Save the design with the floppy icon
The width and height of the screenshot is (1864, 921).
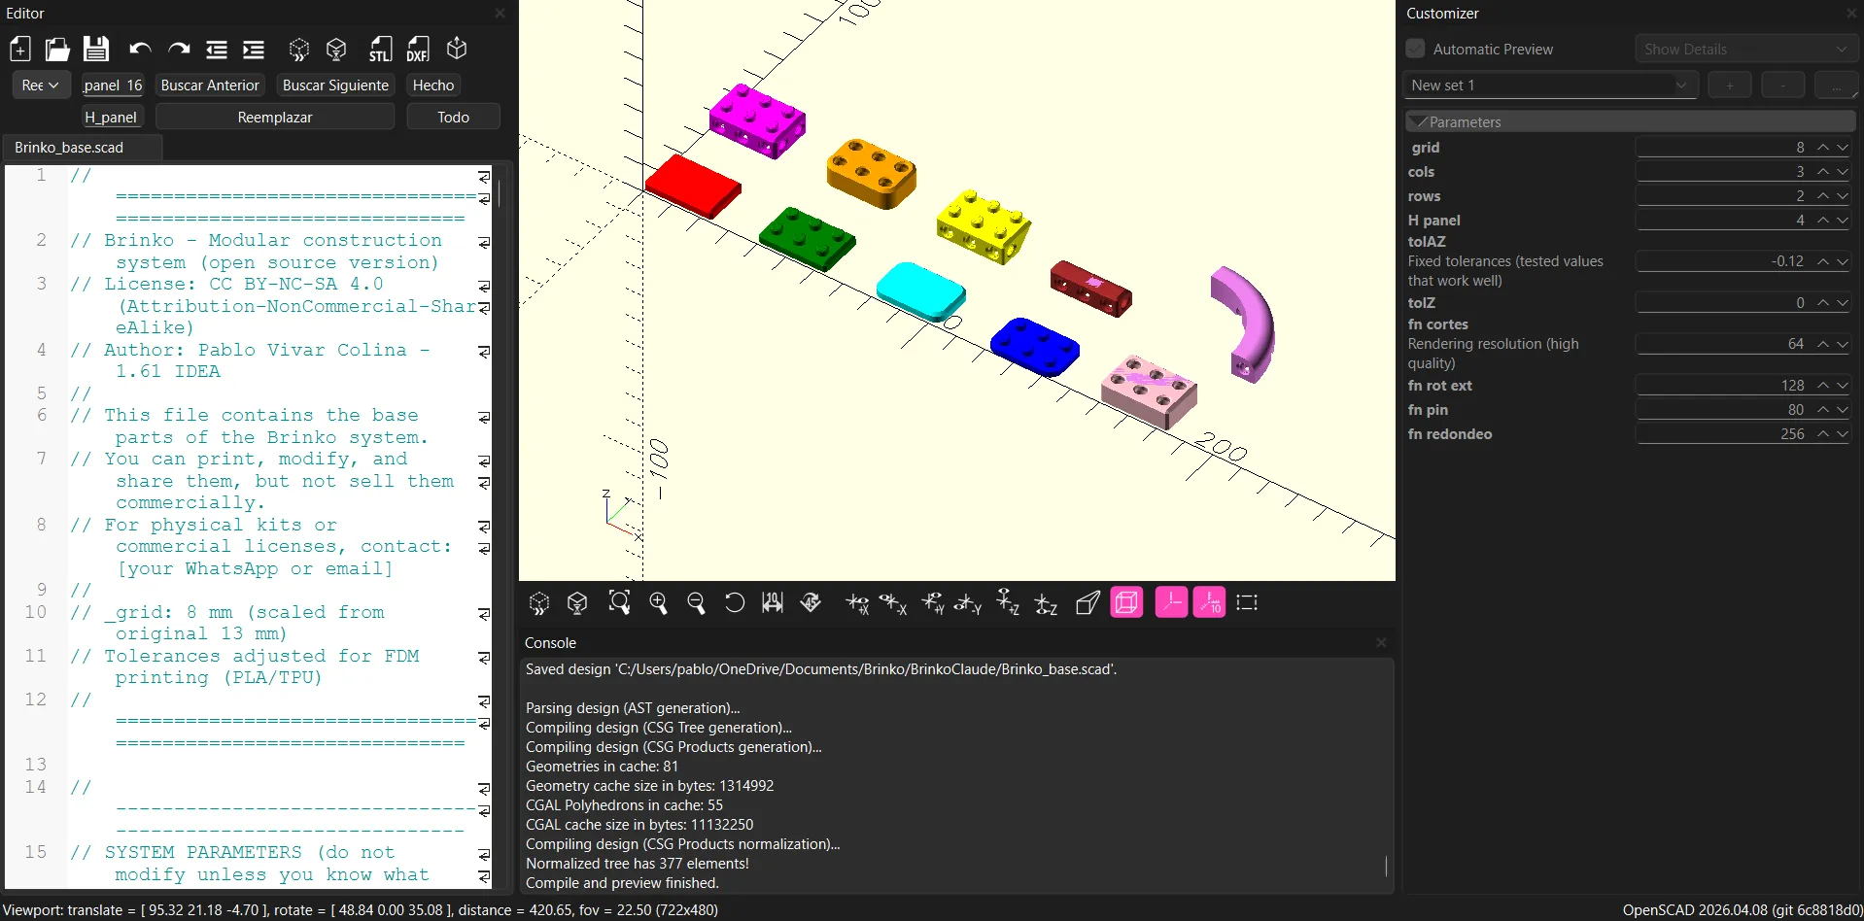[x=96, y=50]
